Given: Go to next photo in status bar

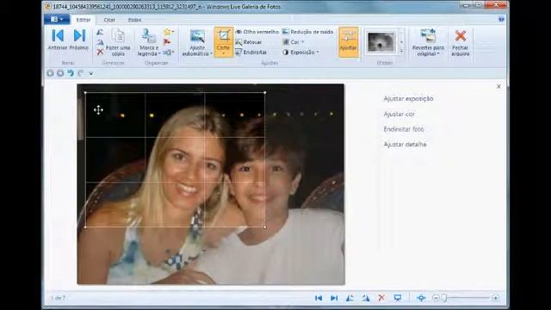Looking at the screenshot, I should click(334, 298).
